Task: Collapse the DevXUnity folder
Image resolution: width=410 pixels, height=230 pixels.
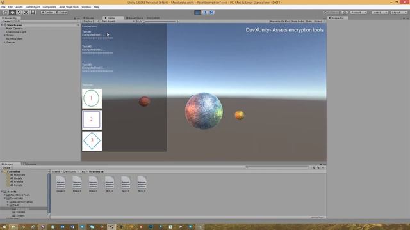Action: [4, 199]
